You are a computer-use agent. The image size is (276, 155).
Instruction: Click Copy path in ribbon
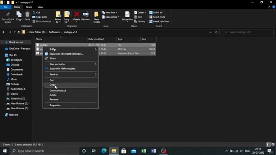(40, 17)
